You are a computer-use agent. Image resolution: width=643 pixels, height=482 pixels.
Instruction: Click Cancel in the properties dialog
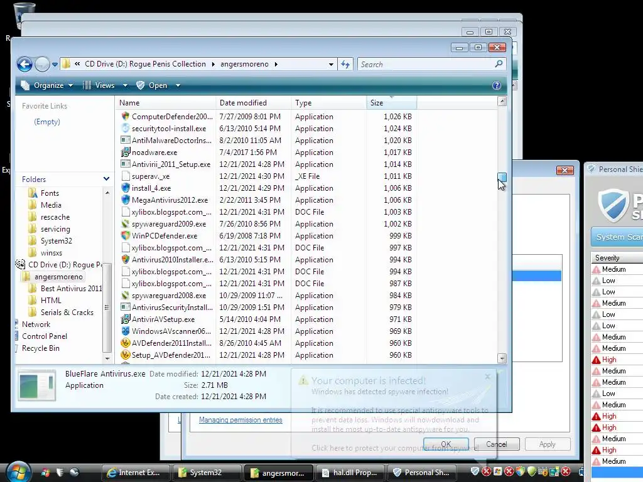(x=497, y=444)
